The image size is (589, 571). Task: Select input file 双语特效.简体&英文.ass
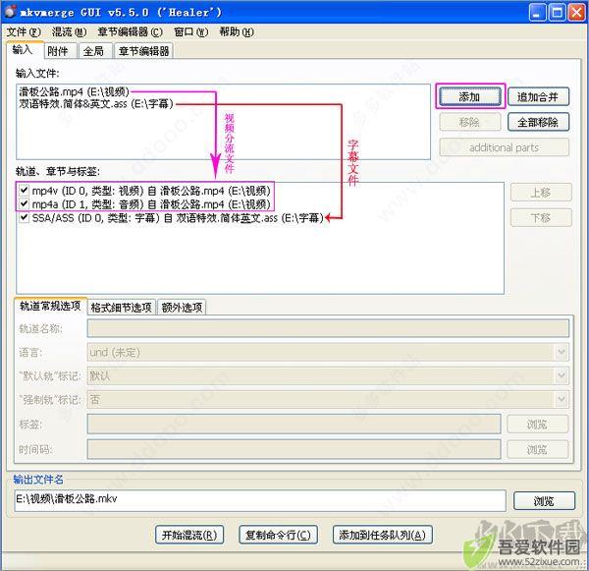[96, 103]
